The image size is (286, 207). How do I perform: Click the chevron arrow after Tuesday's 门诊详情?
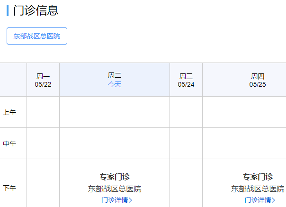[x=131, y=200]
